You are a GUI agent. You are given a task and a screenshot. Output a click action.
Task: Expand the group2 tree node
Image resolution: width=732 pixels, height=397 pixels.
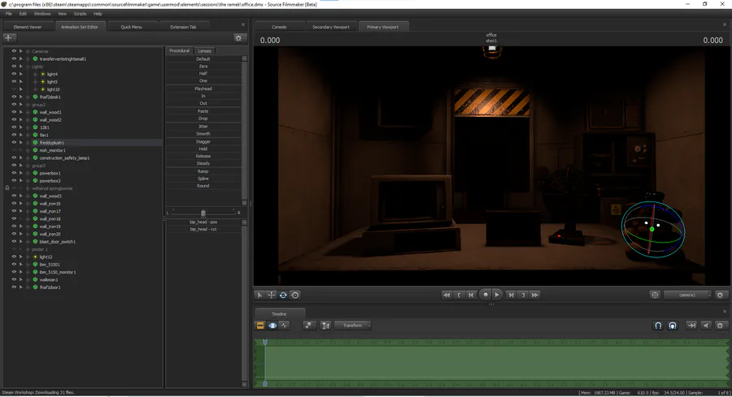click(28, 105)
